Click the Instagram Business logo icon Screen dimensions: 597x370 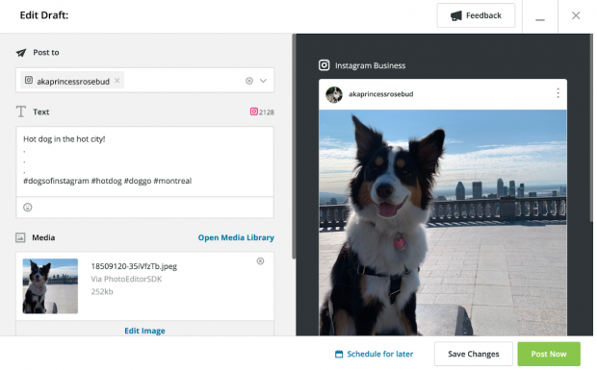click(324, 65)
